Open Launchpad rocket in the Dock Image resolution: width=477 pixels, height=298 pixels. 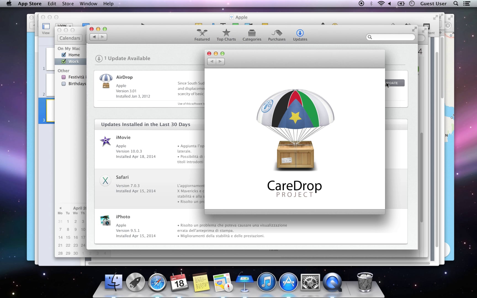coord(135,282)
